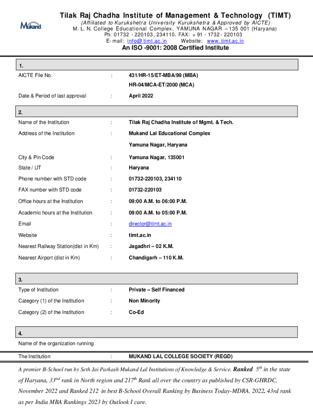Click the timt.ac.in Website field value
Screen dimensions: 313x417
click(x=140, y=235)
